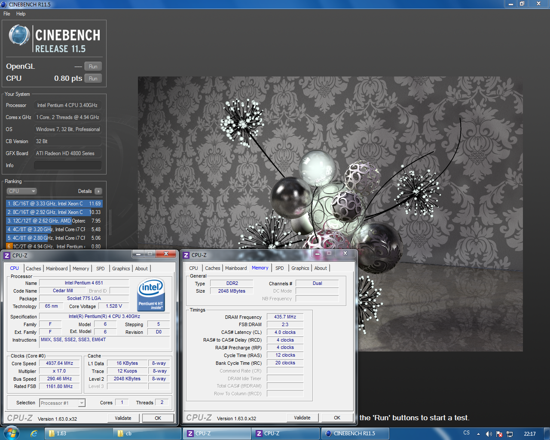Screen dimensions: 550x440
Task: Select ranking row 8C/16T @ 2.92 GHz
Action: coord(54,212)
